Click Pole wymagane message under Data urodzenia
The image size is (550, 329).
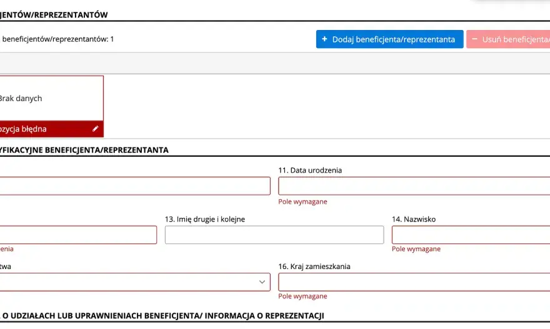tap(302, 202)
